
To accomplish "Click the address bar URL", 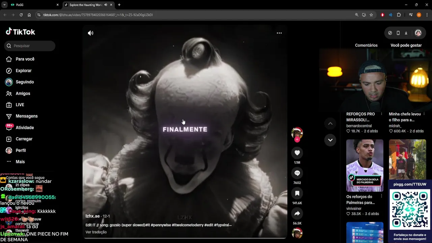I will click(98, 15).
